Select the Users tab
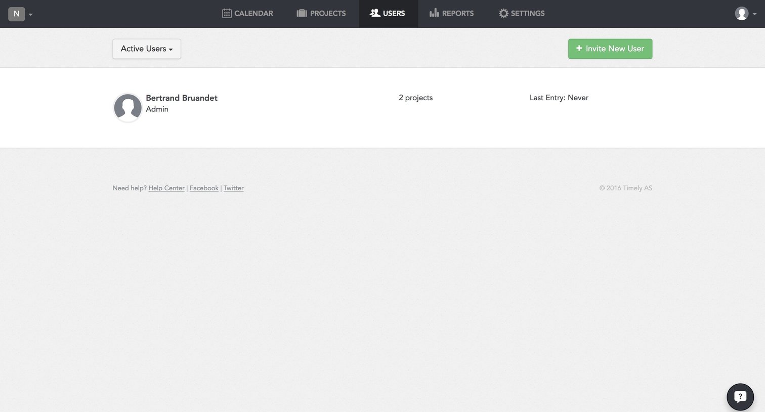The width and height of the screenshot is (765, 412). pyautogui.click(x=388, y=14)
